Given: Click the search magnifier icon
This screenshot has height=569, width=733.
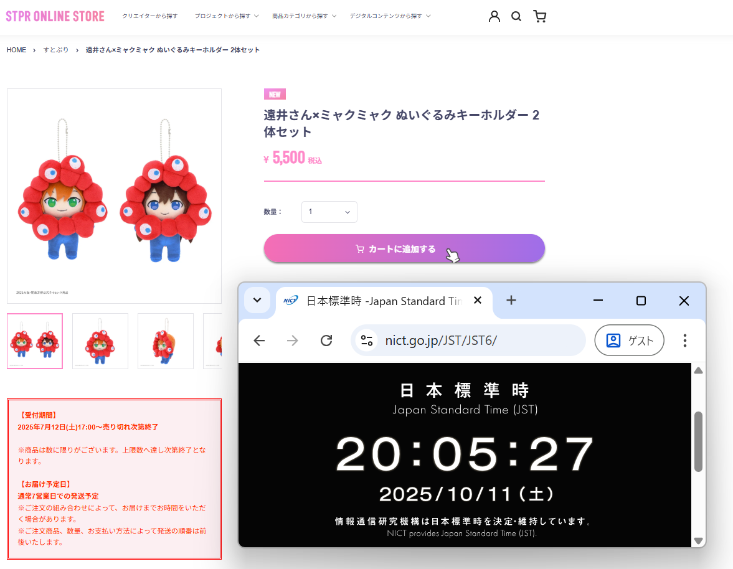Looking at the screenshot, I should (516, 17).
